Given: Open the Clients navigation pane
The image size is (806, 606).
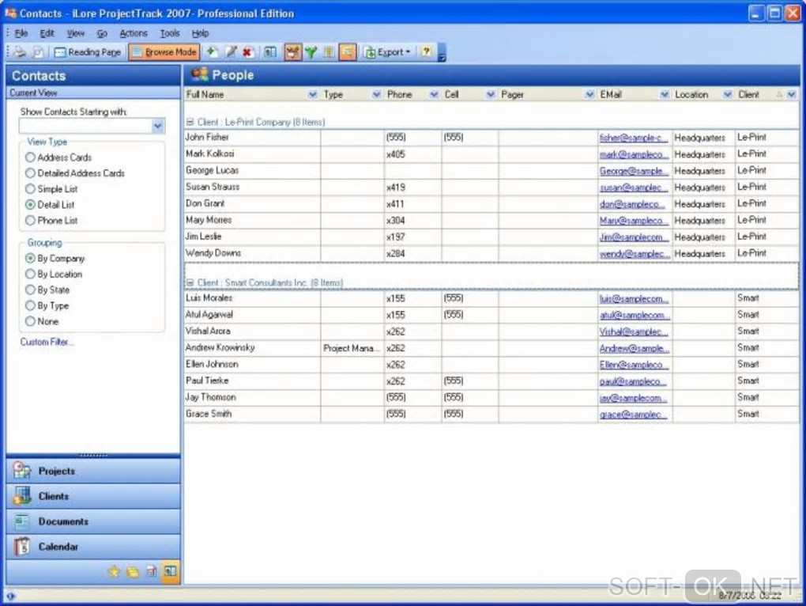Looking at the screenshot, I should [x=93, y=496].
